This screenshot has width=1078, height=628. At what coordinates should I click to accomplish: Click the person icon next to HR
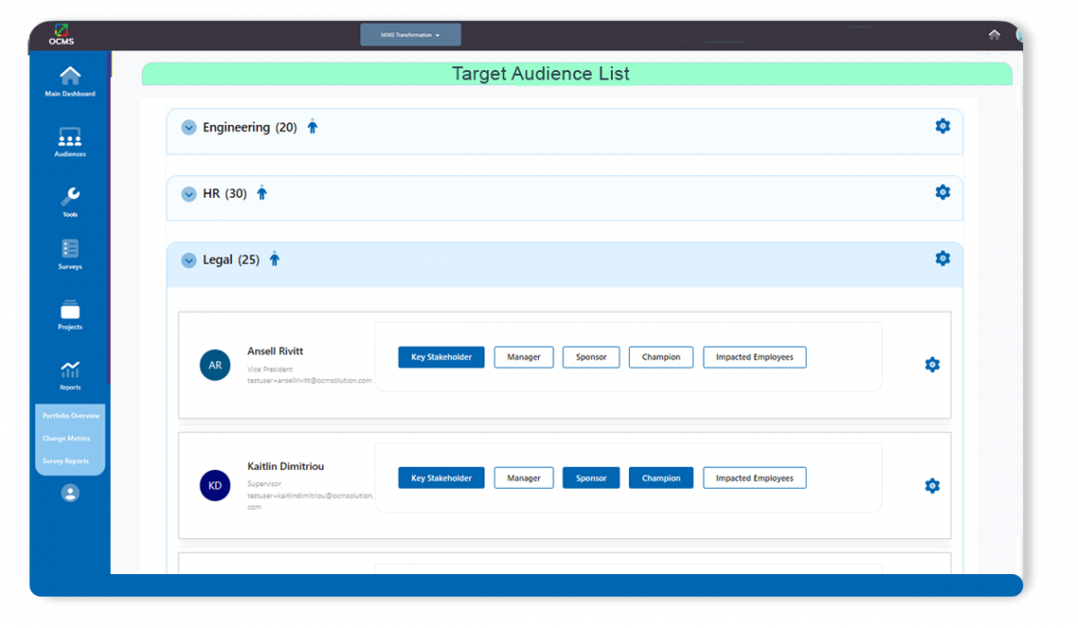262,193
